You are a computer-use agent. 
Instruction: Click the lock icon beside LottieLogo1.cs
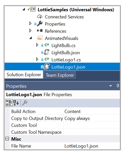click(42, 60)
